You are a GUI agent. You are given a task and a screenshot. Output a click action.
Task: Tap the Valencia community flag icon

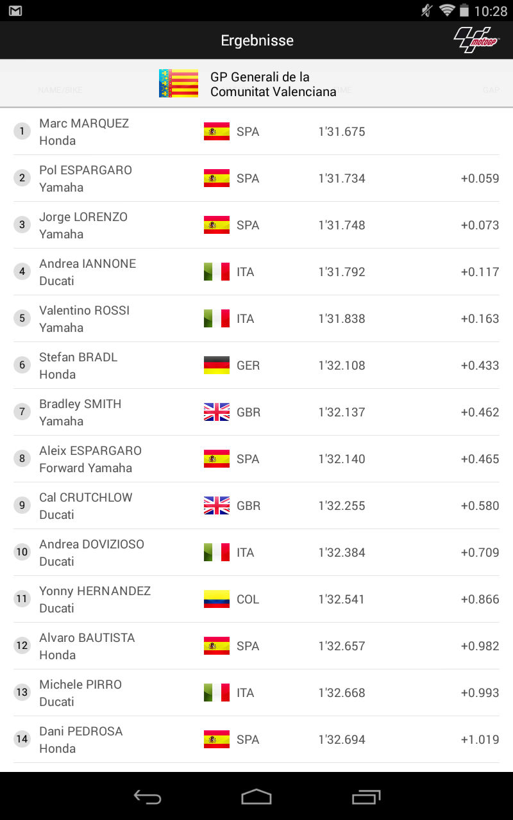coord(178,83)
